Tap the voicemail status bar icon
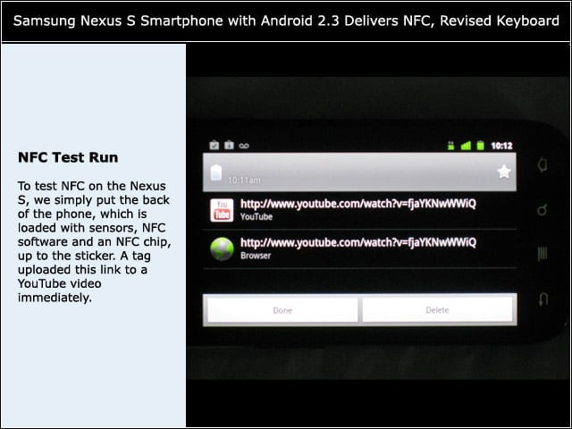The image size is (572, 429). coord(244,146)
